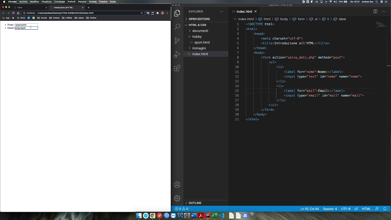
Task: Open editor More Actions ellipsis menu
Action: pos(384,12)
